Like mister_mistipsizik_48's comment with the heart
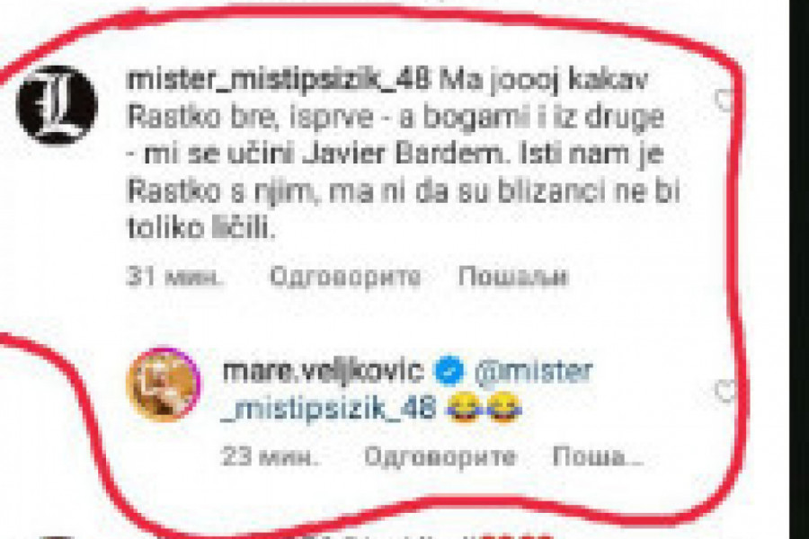This screenshot has height=539, width=809. pyautogui.click(x=725, y=100)
